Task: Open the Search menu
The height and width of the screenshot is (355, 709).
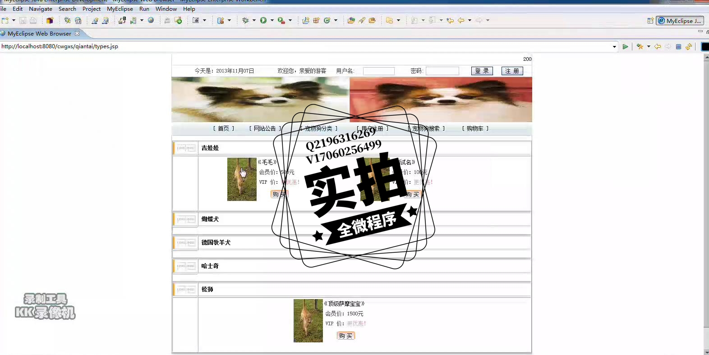Action: pos(67,9)
